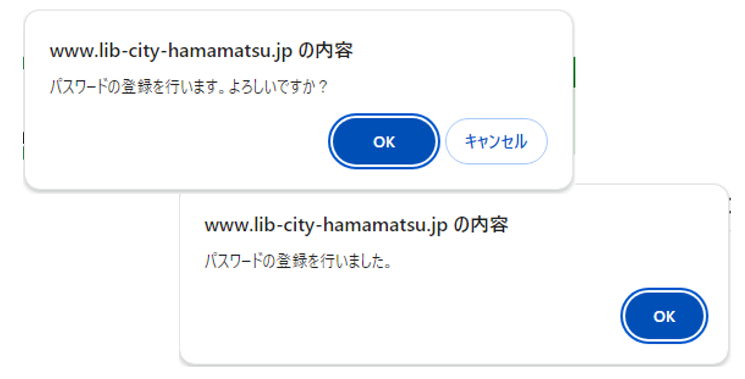The image size is (745, 379).
Task: Confirm password registration with the OK button
Action: coord(384,142)
